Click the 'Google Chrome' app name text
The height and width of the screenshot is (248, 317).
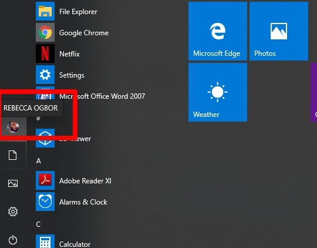pyautogui.click(x=84, y=33)
